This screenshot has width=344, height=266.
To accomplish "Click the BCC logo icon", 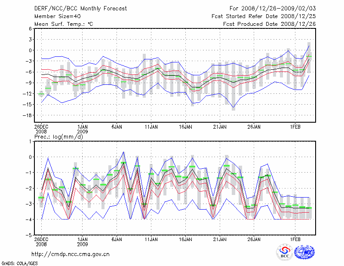I will click(285, 253).
